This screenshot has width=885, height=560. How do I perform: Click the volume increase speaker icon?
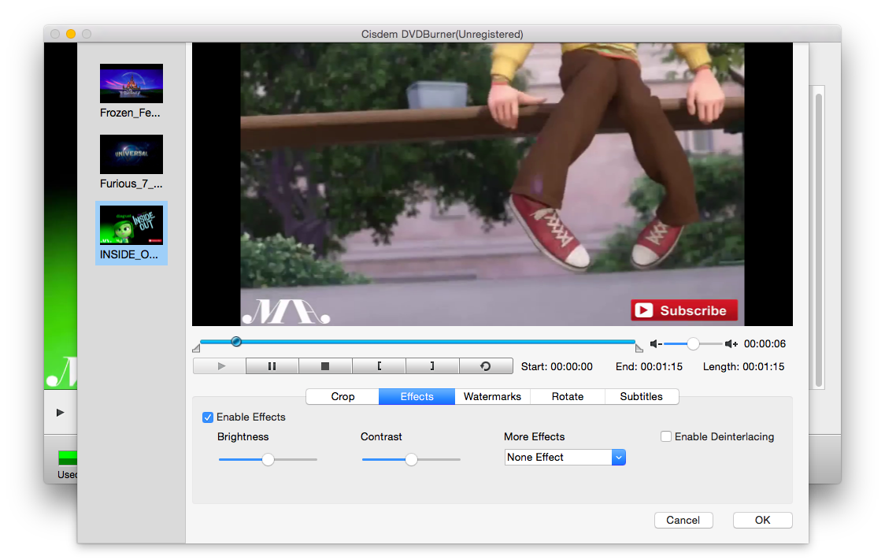click(731, 343)
